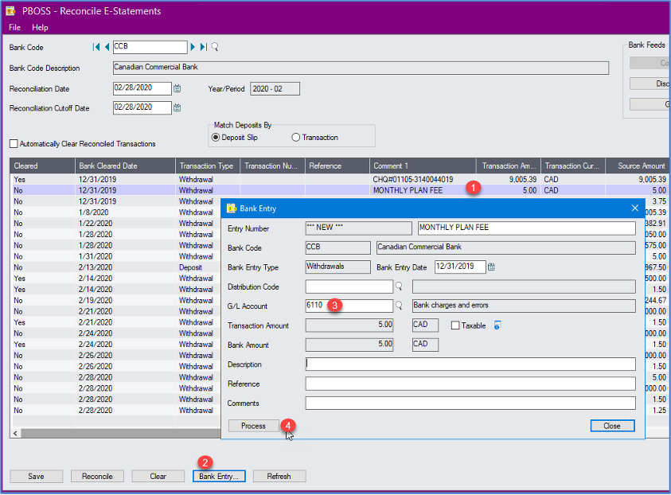Open Bank Entry Date calendar picker

click(491, 267)
